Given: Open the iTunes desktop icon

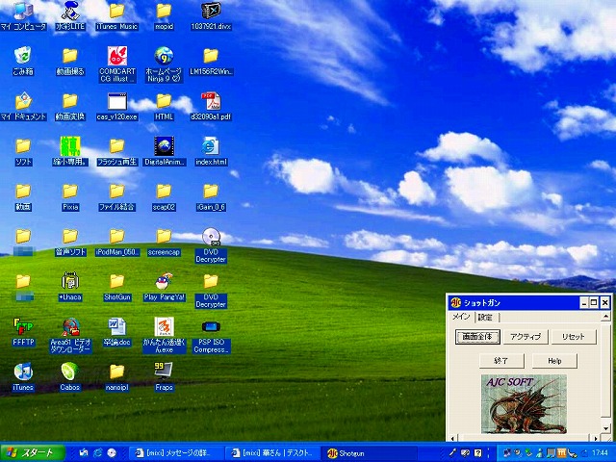Looking at the screenshot, I should point(22,372).
